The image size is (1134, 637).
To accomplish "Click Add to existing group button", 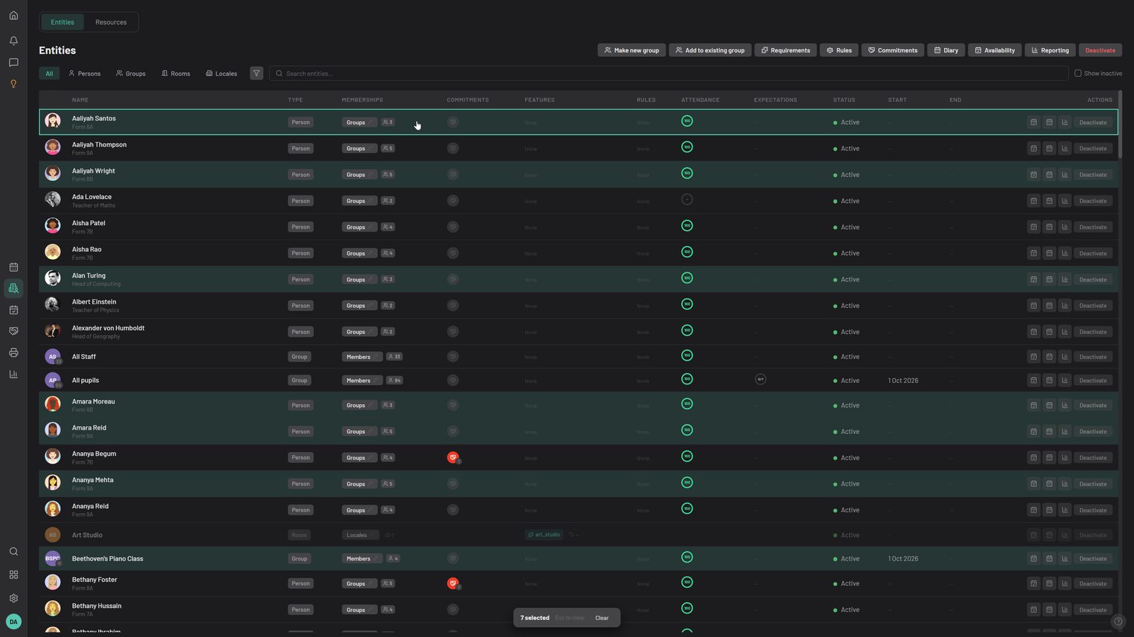I will click(710, 50).
